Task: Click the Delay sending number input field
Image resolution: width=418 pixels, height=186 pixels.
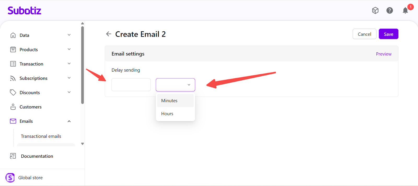Action: [x=131, y=85]
